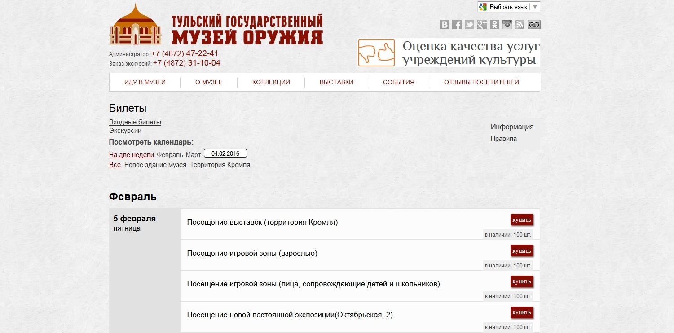Open the Odnoklassniki social icon

point(494,25)
